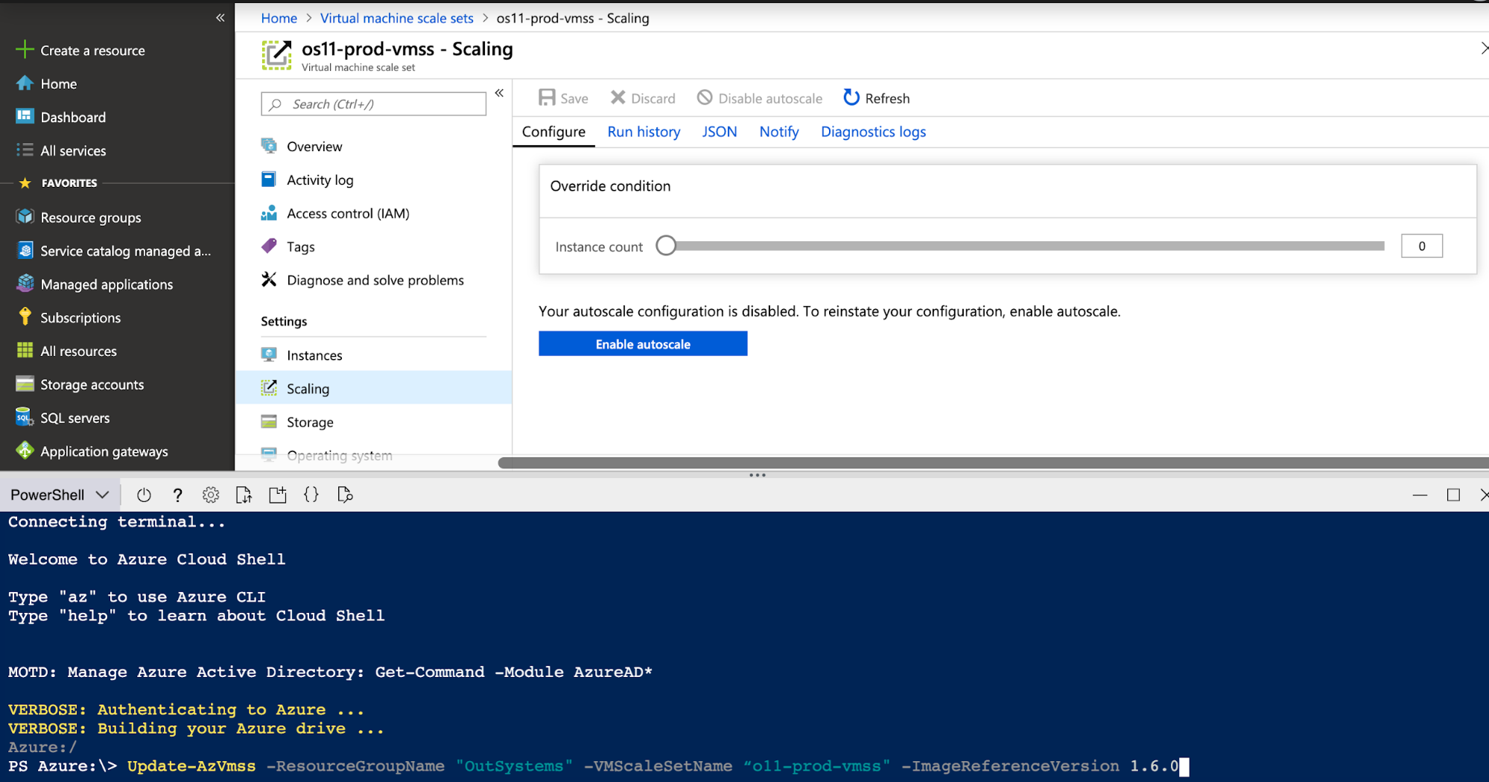Click inside the resource search field
The image size is (1489, 782).
372,104
